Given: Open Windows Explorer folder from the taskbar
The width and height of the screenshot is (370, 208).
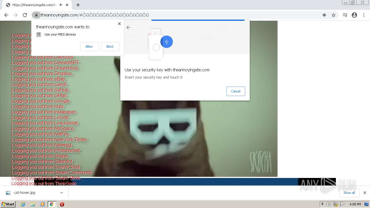Looking at the screenshot, I should click(33, 204).
